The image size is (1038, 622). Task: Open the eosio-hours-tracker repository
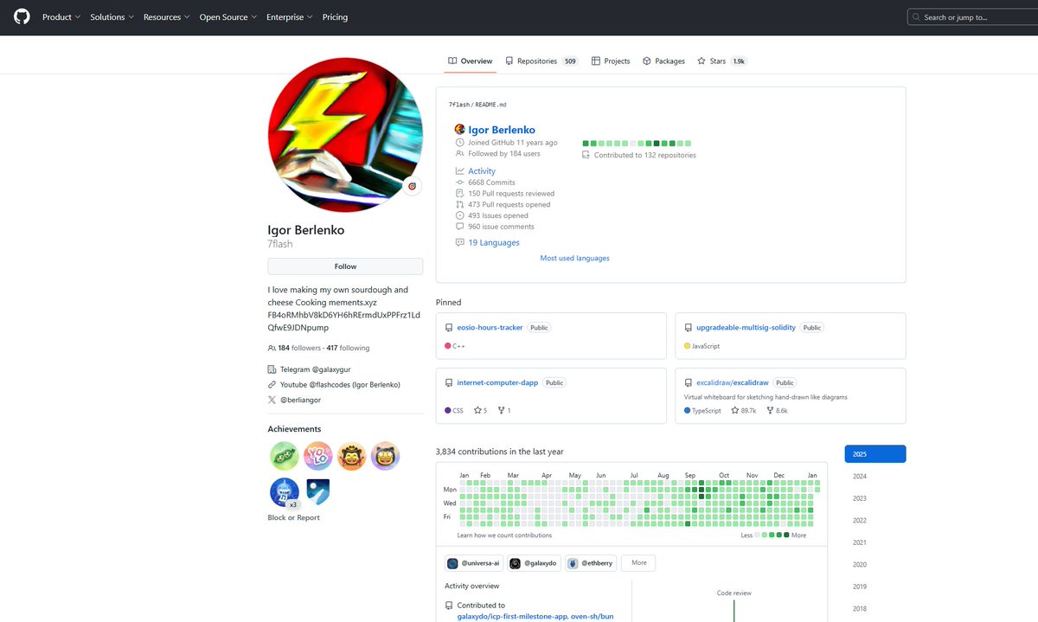tap(490, 328)
